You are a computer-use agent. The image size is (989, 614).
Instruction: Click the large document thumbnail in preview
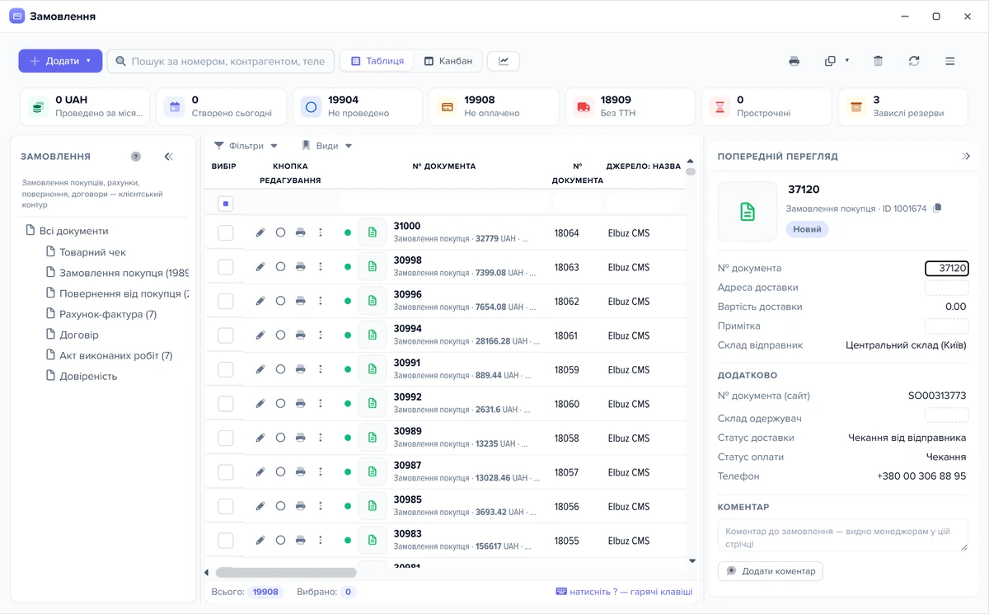click(748, 212)
